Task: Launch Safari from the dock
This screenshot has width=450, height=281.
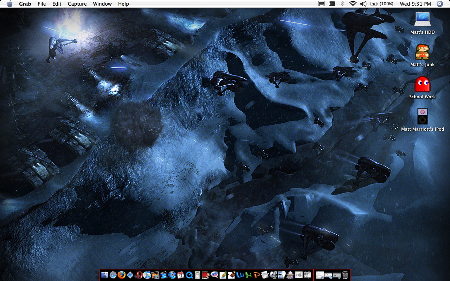Action: pos(113,275)
